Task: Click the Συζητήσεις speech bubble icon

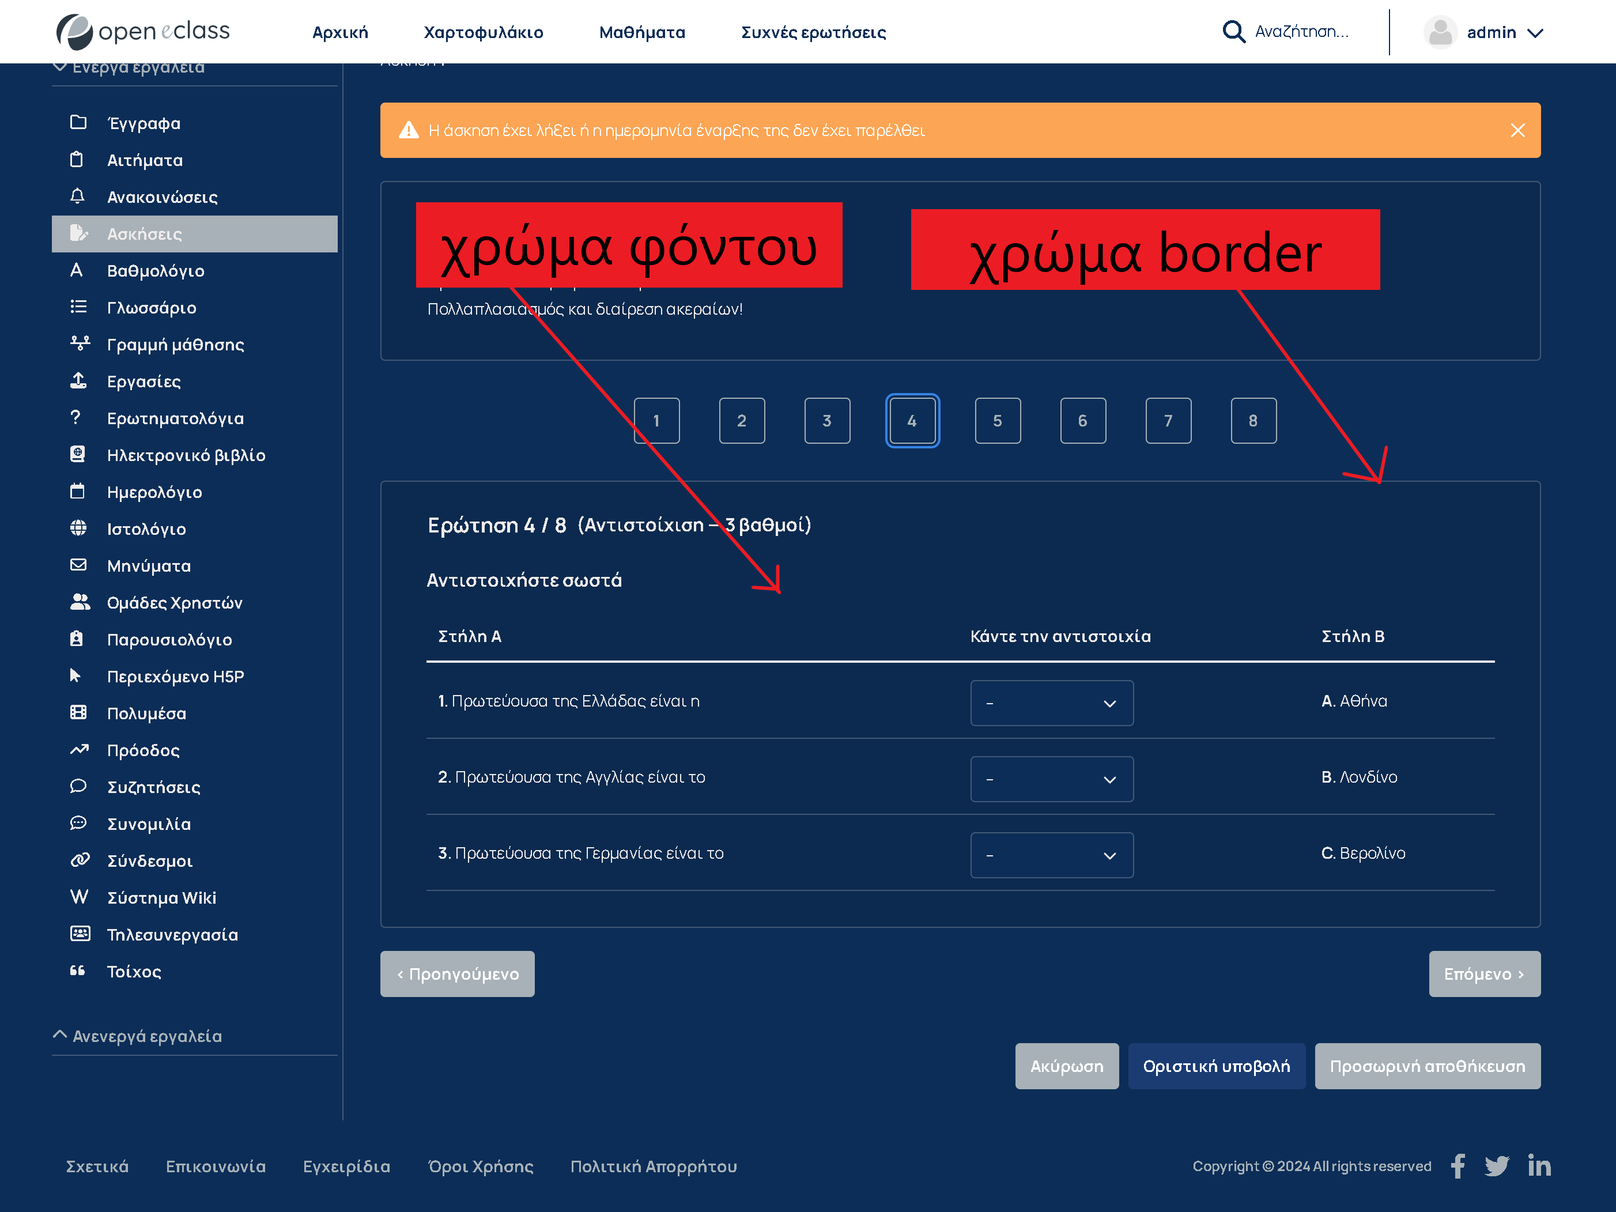Action: pyautogui.click(x=78, y=786)
